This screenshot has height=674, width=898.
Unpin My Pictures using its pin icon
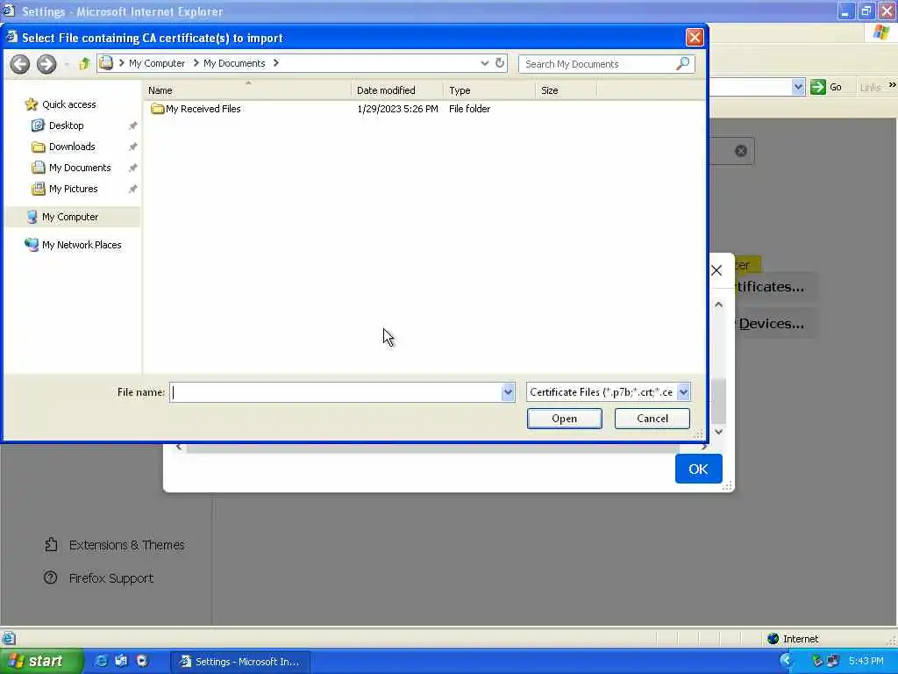click(133, 190)
